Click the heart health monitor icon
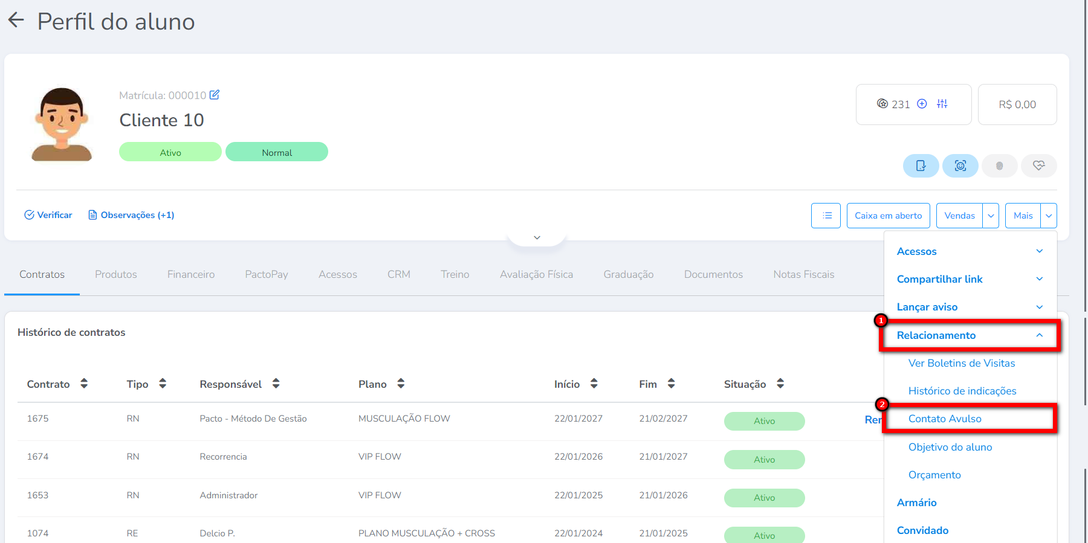This screenshot has width=1088, height=543. tap(1038, 165)
